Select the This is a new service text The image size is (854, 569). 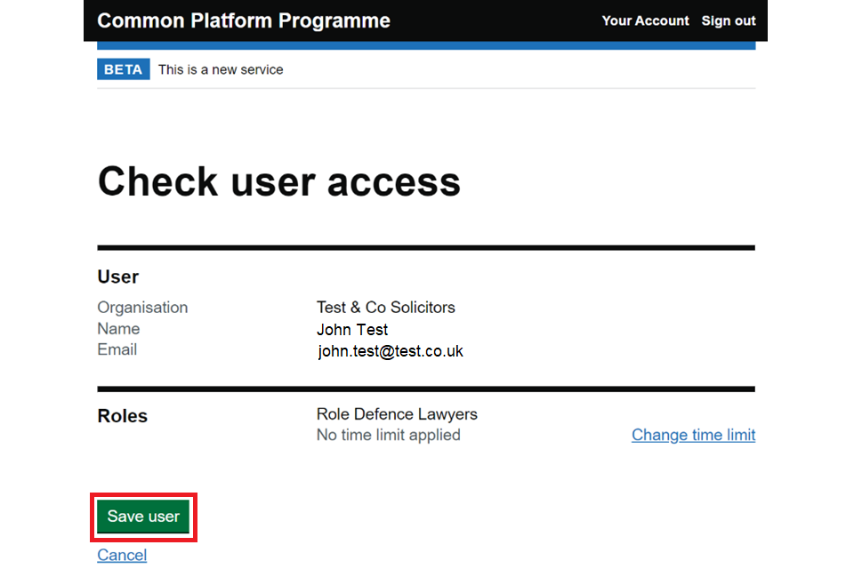(x=220, y=68)
